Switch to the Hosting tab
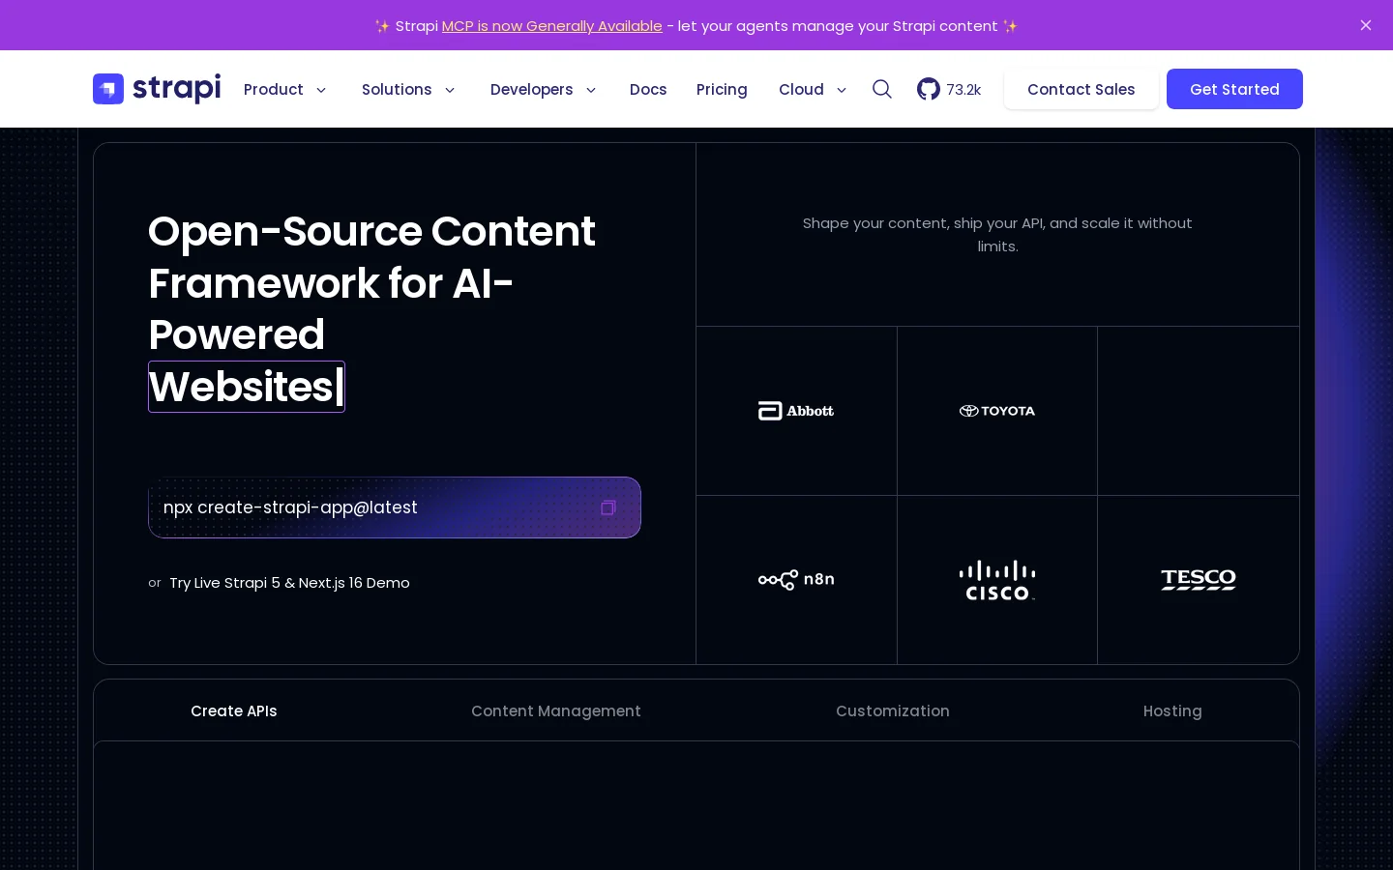 pos(1172,710)
